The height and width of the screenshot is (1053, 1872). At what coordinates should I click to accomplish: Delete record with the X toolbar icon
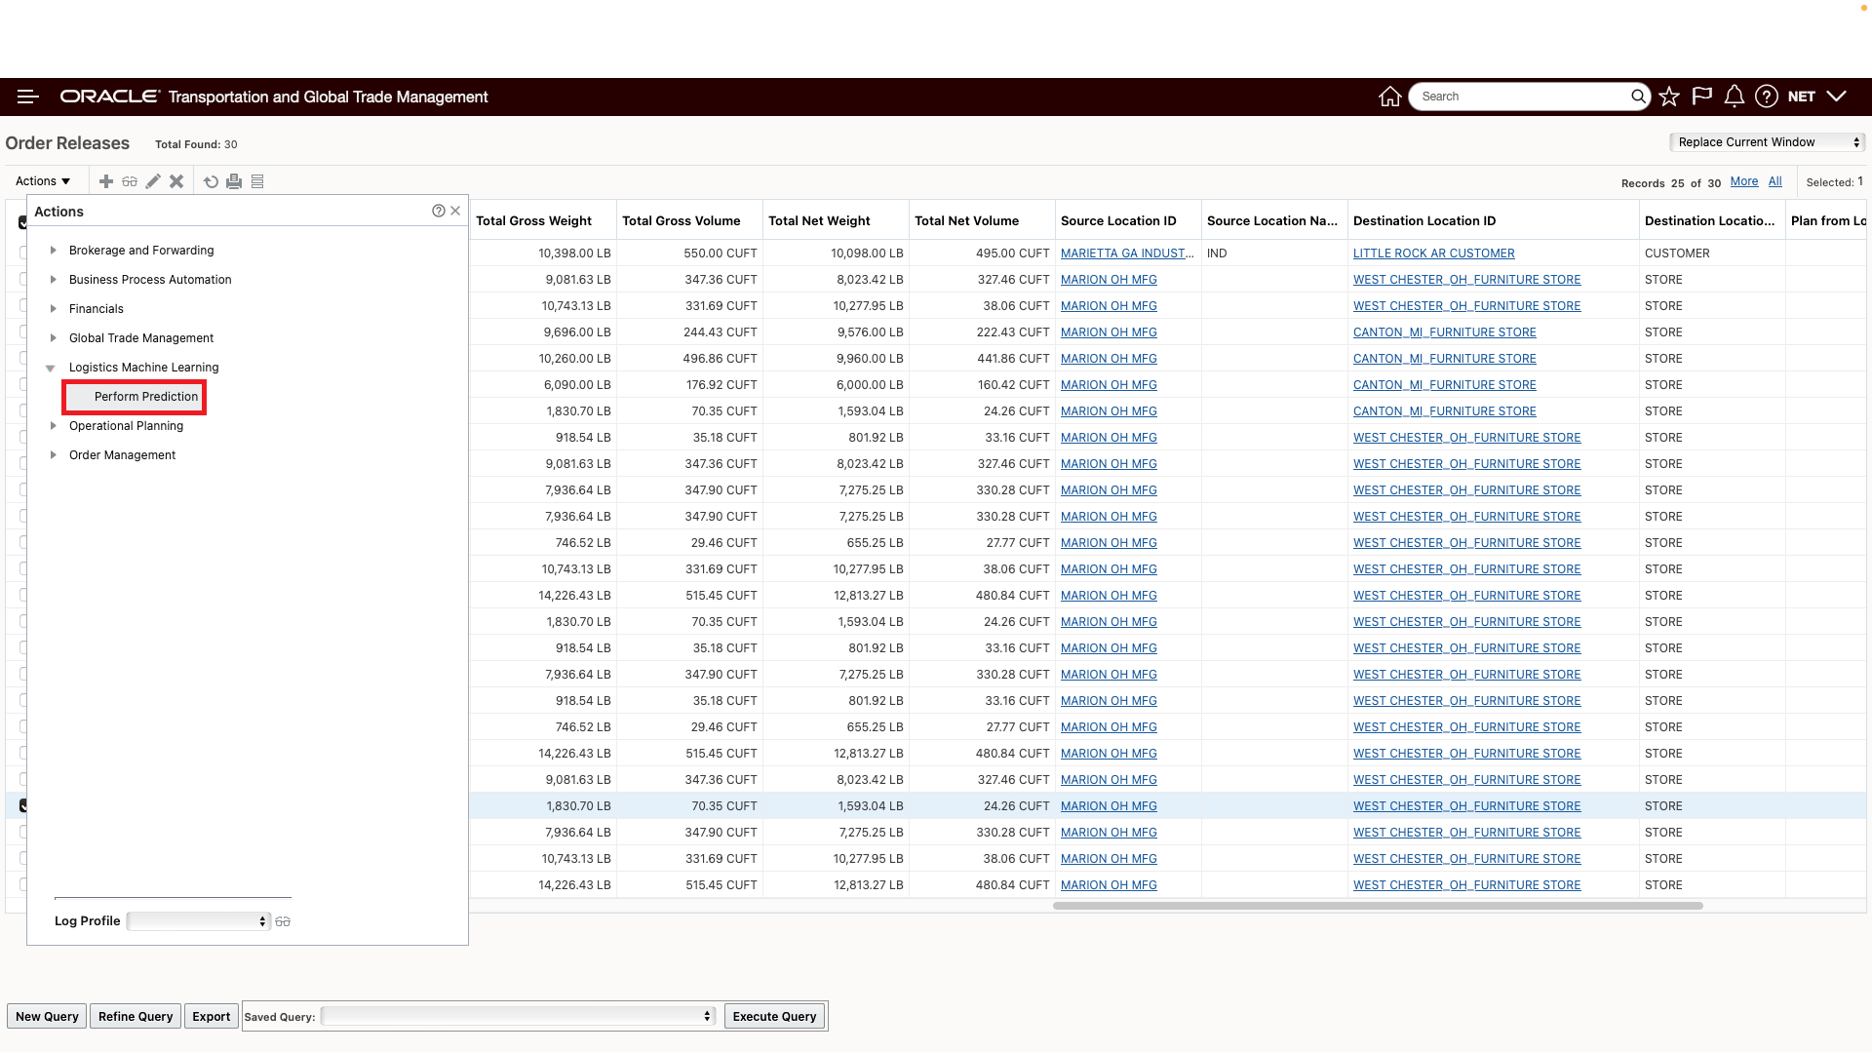pyautogui.click(x=176, y=181)
